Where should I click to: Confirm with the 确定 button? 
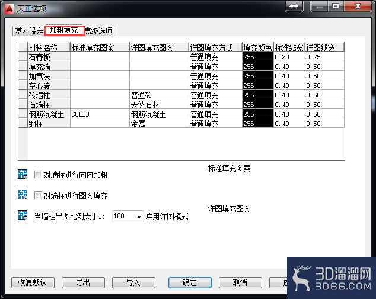(190, 282)
